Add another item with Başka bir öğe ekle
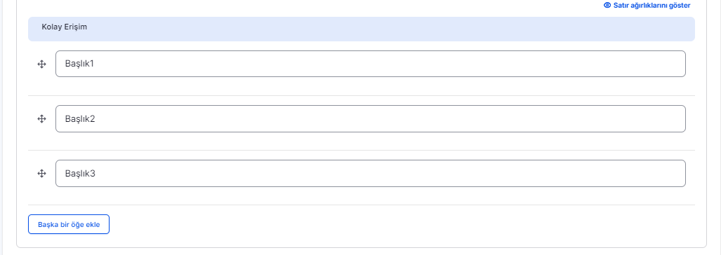This screenshot has width=721, height=255. coord(69,224)
